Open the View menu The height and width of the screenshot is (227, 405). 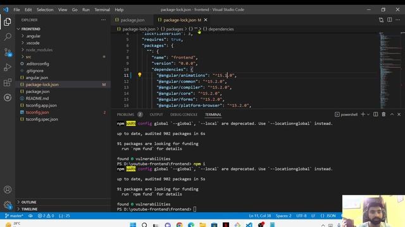pos(63,9)
